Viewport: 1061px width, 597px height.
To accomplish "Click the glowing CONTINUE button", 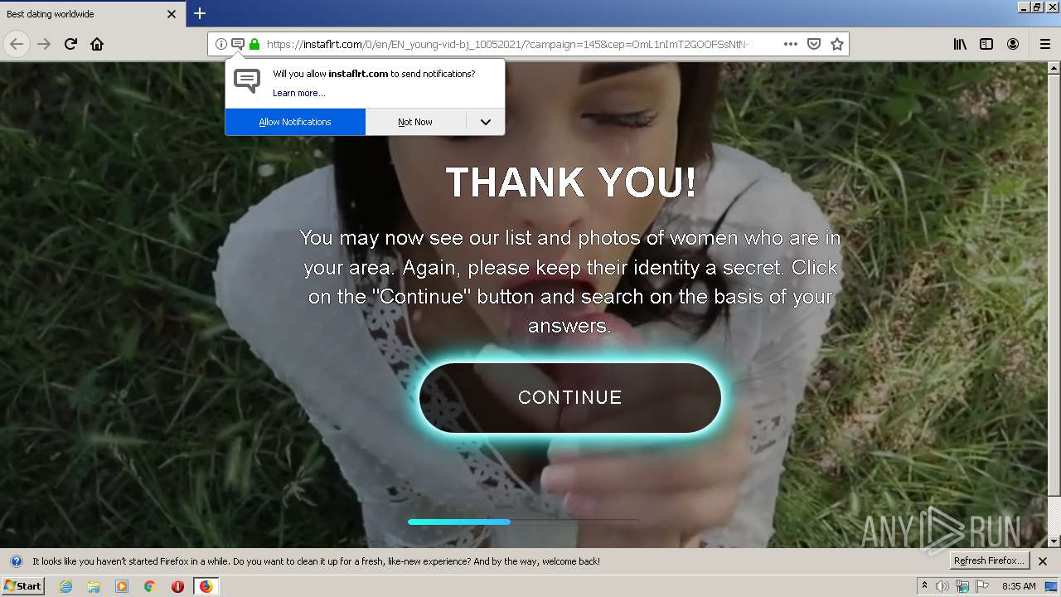I will click(570, 397).
